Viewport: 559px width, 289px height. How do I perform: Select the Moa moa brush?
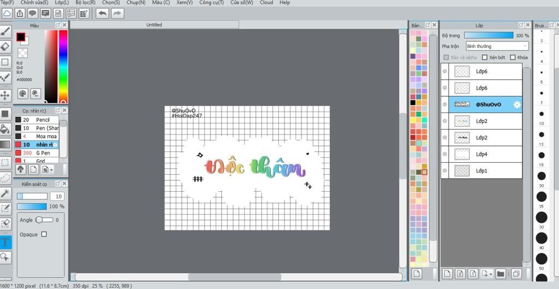[37, 136]
